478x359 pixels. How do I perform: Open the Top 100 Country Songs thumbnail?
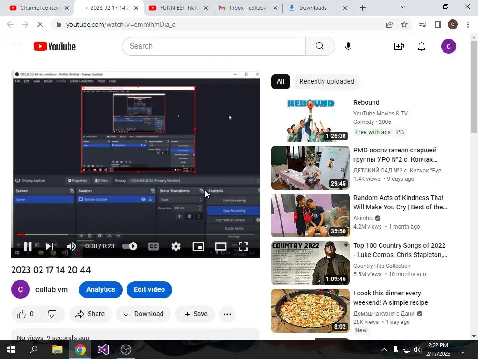pos(310,263)
